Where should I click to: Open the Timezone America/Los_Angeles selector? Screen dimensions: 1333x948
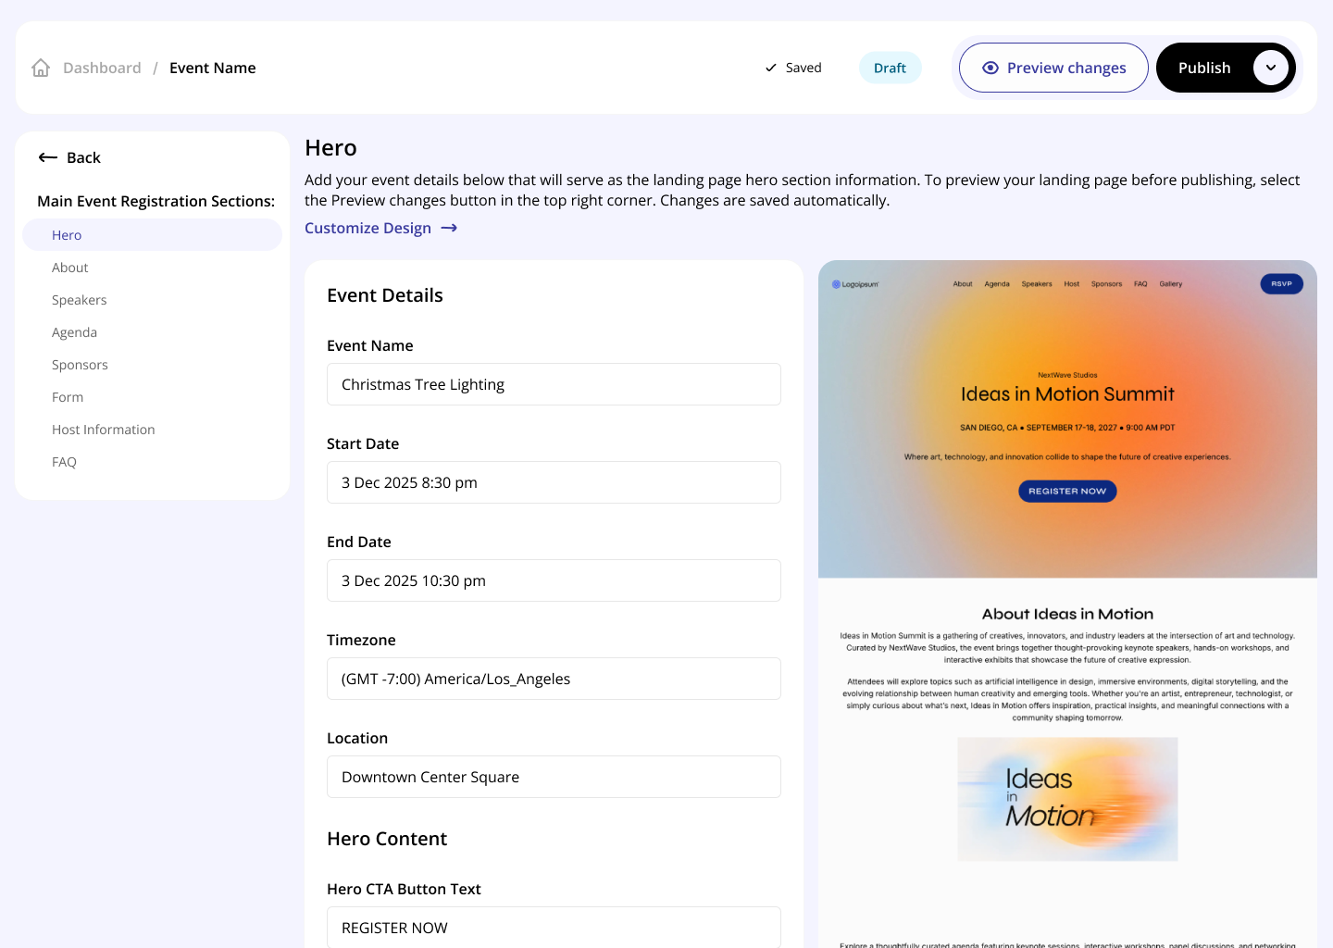[554, 679]
